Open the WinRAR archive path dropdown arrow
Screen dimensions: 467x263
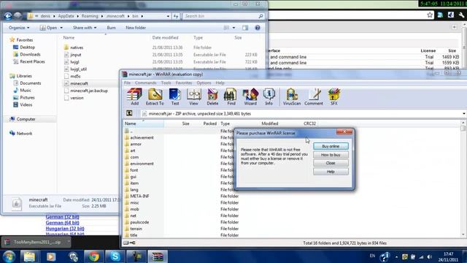463,114
